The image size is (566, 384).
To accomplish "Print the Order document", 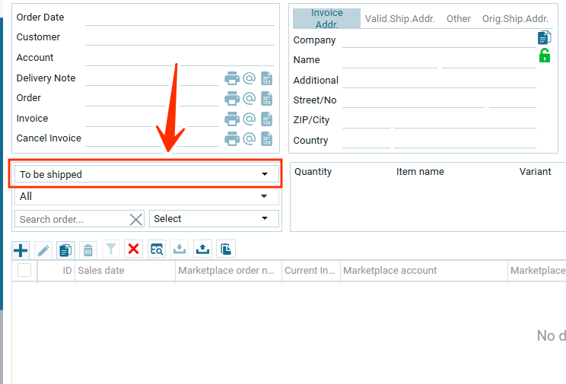I will pos(232,98).
